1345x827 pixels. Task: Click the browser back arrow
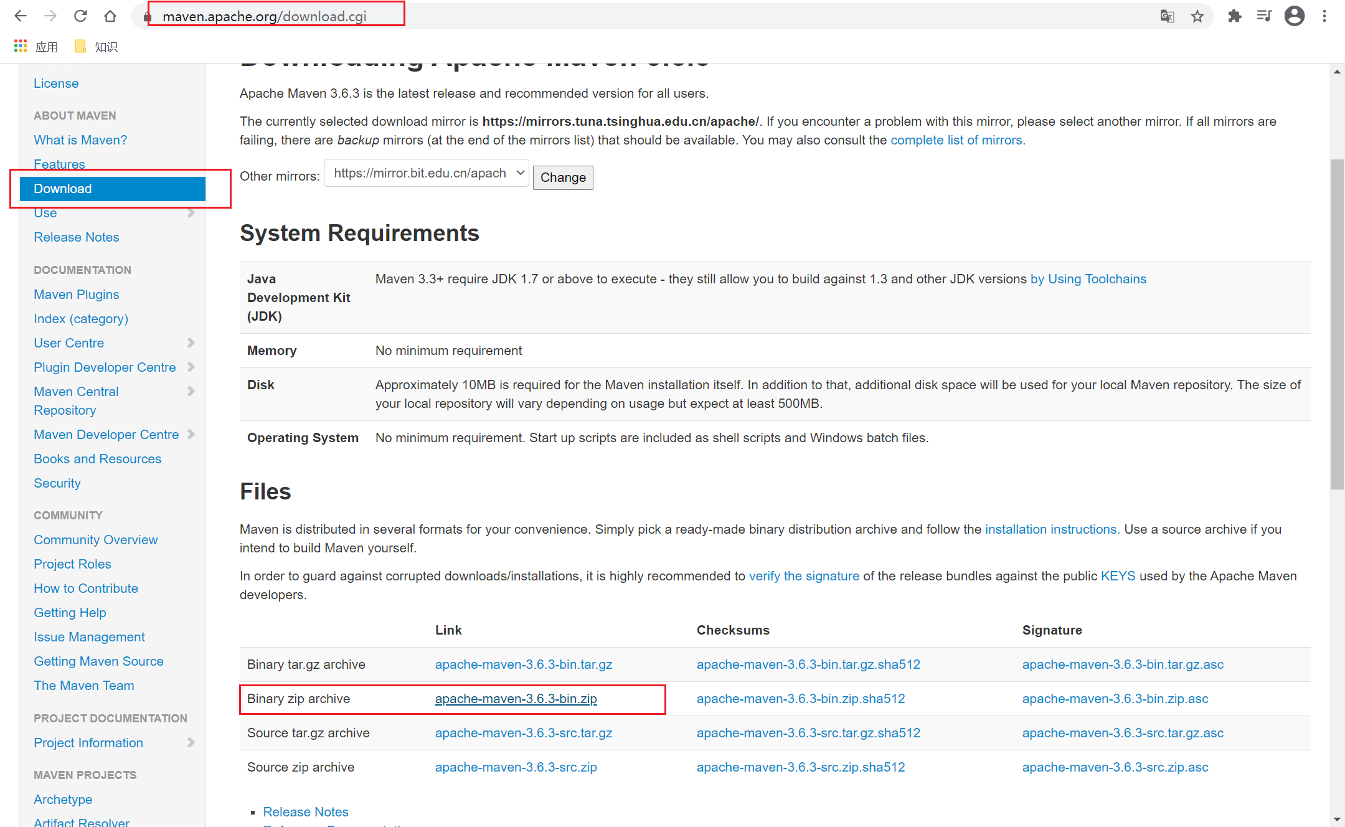click(20, 16)
